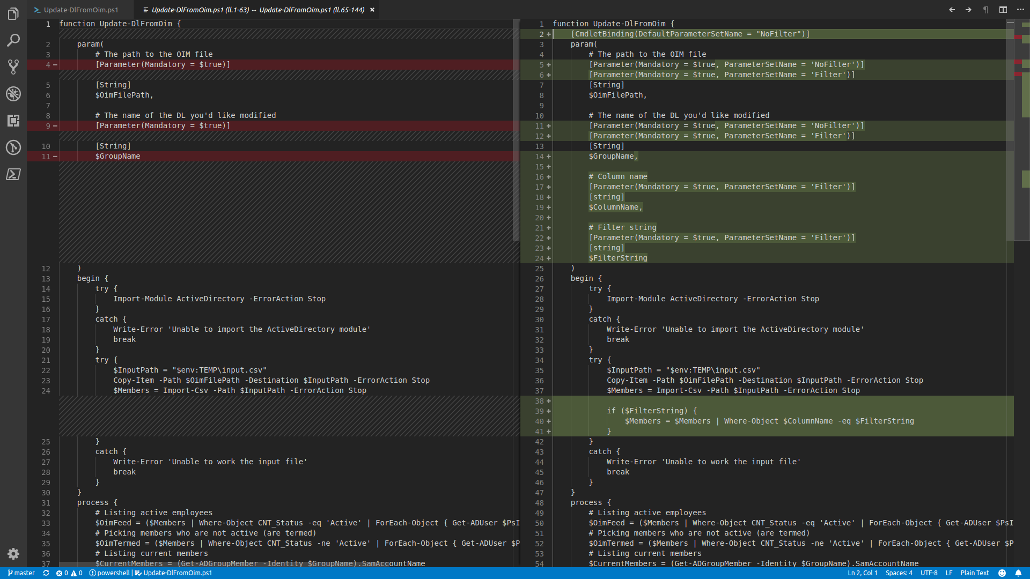Toggle the ignore-whitespace pilcrow option

click(985, 10)
